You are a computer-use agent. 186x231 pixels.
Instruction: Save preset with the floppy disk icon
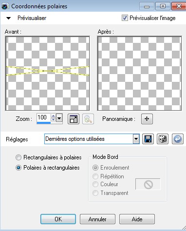(148, 139)
